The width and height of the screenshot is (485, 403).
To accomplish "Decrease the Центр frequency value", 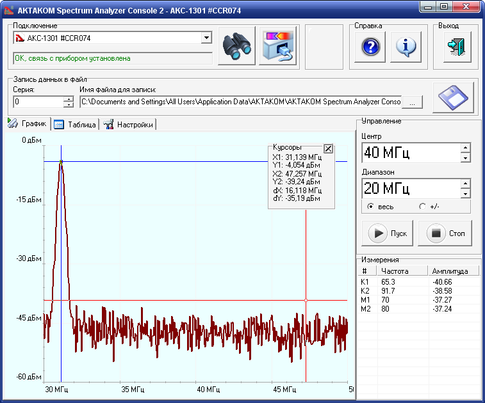I will (x=465, y=157).
